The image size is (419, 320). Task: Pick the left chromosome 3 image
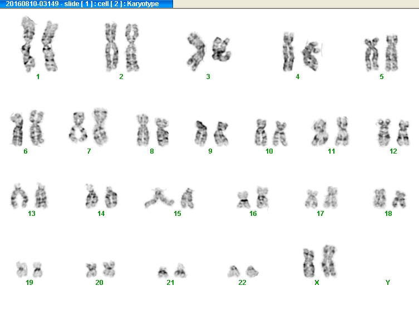point(196,51)
